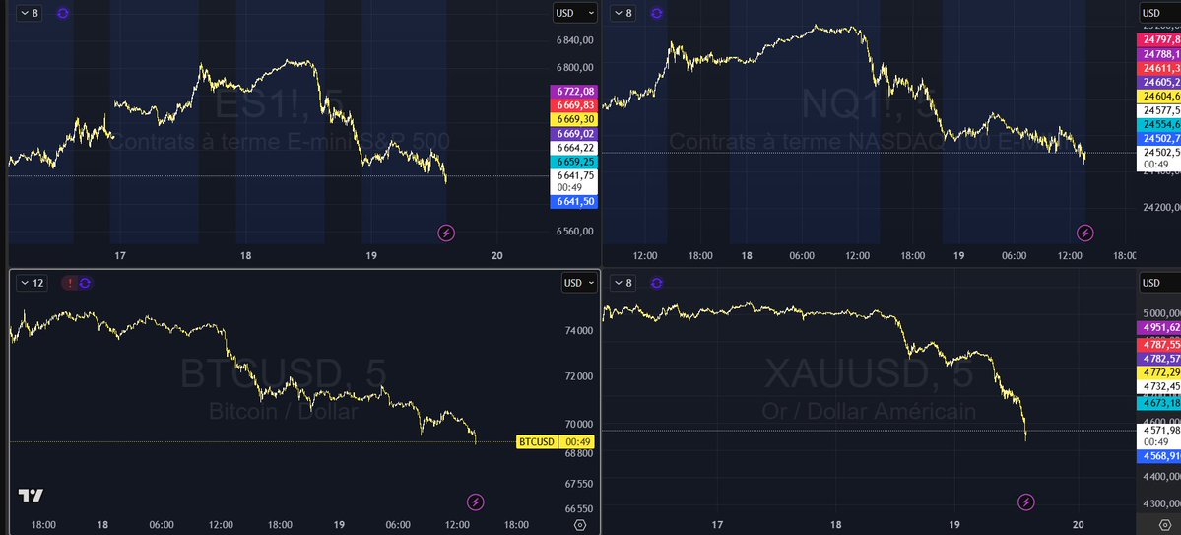The width and height of the screenshot is (1181, 535).
Task: Click date 17 on XAUUSD time axis
Action: click(717, 525)
